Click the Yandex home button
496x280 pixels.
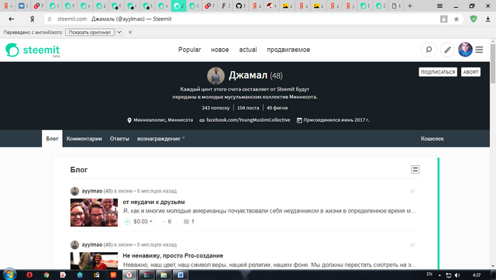click(x=32, y=19)
